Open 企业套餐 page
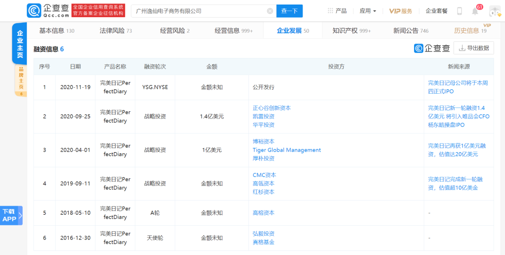This screenshot has width=505, height=255. [x=436, y=11]
